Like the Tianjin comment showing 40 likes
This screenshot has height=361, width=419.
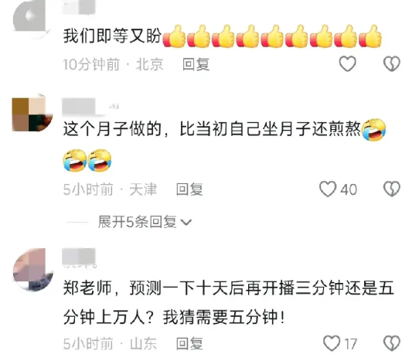pyautogui.click(x=328, y=189)
